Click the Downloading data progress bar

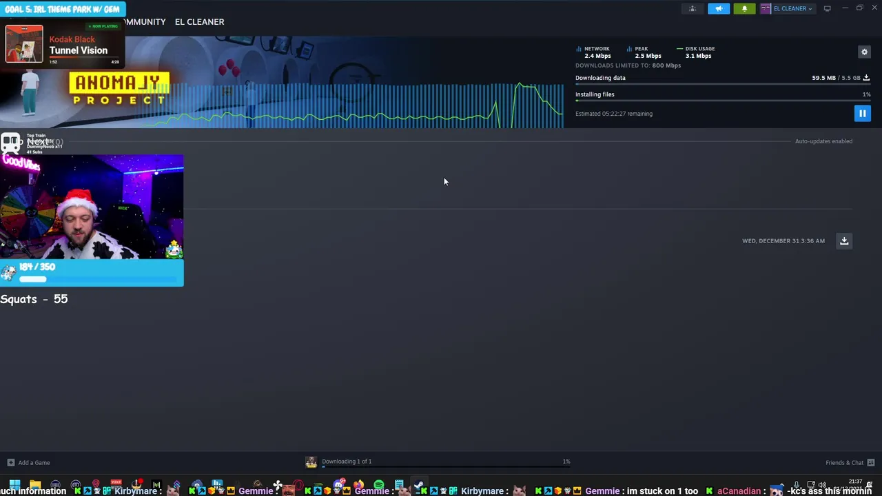click(723, 85)
